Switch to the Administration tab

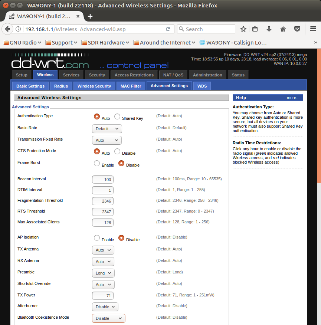point(207,75)
